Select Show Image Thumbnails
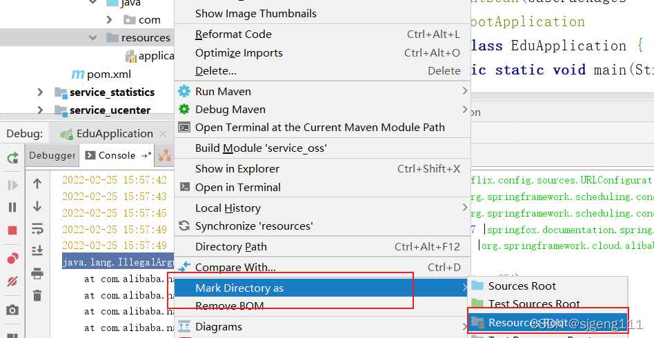 point(322,13)
